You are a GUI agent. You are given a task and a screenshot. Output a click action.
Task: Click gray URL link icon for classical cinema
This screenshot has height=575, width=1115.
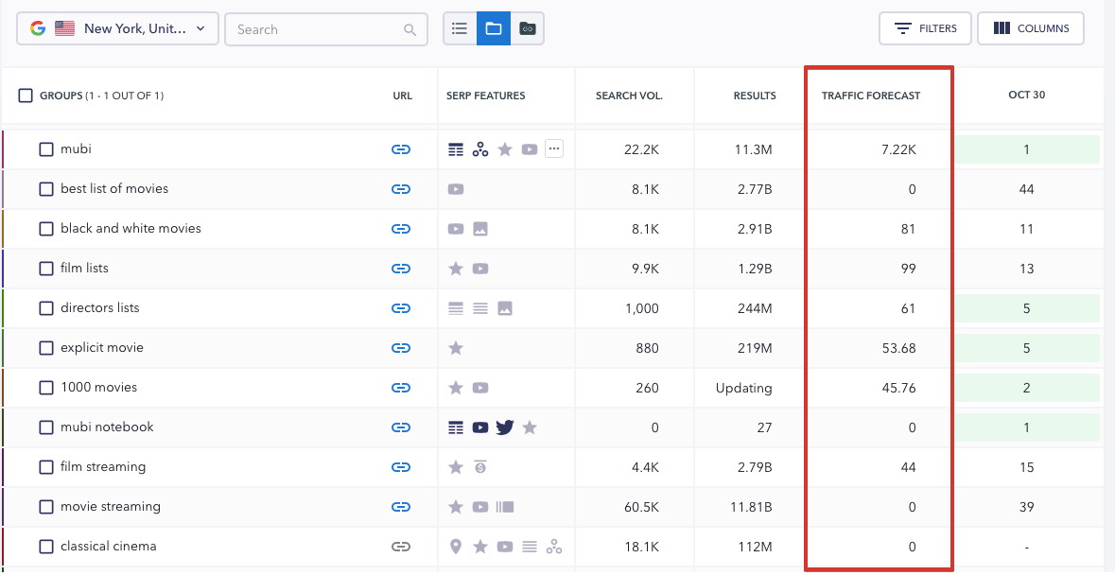(401, 547)
